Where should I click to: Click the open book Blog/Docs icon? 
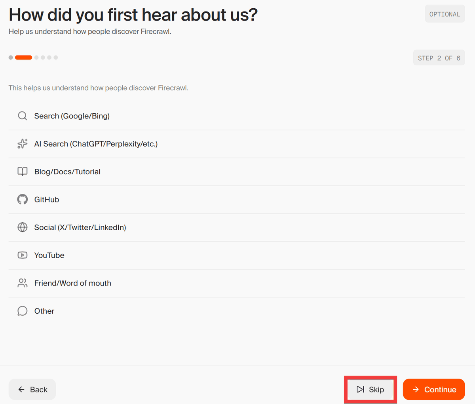pyautogui.click(x=23, y=172)
